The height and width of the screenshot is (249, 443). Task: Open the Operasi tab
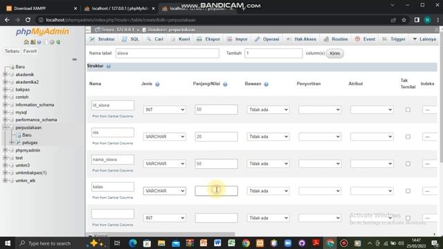click(267, 39)
